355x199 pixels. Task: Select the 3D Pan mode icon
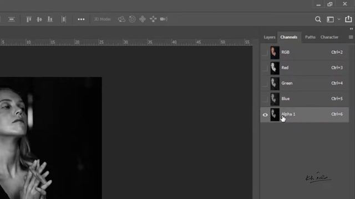tap(143, 19)
